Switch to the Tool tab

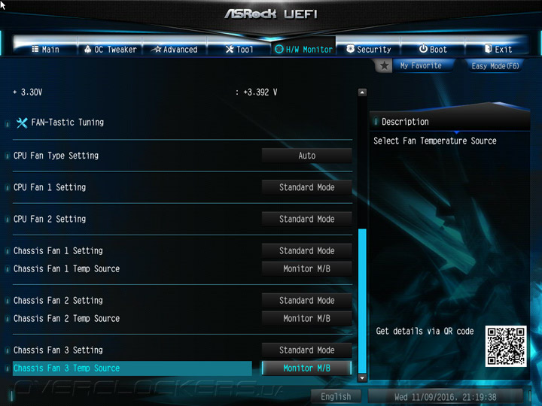(x=239, y=50)
